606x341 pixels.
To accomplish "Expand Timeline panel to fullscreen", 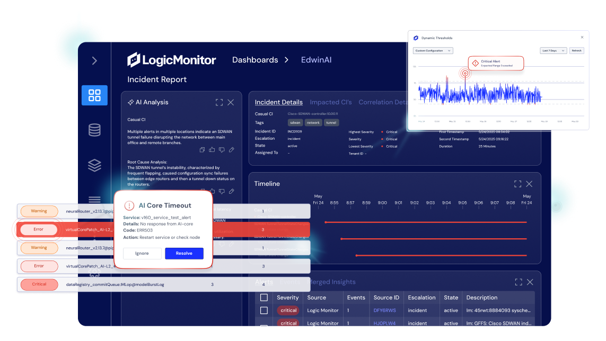I will pos(518,184).
